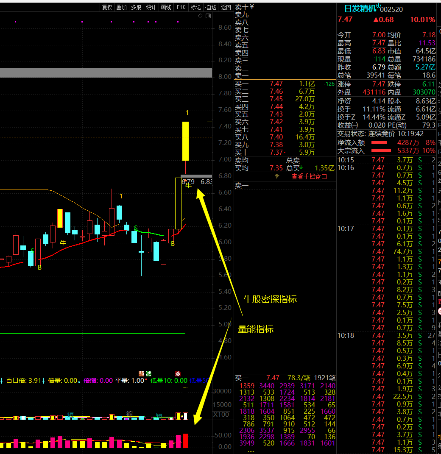This screenshot has width=441, height=454.
Task: Click the ¥ icon beside 卖十
Action: pyautogui.click(x=251, y=7)
